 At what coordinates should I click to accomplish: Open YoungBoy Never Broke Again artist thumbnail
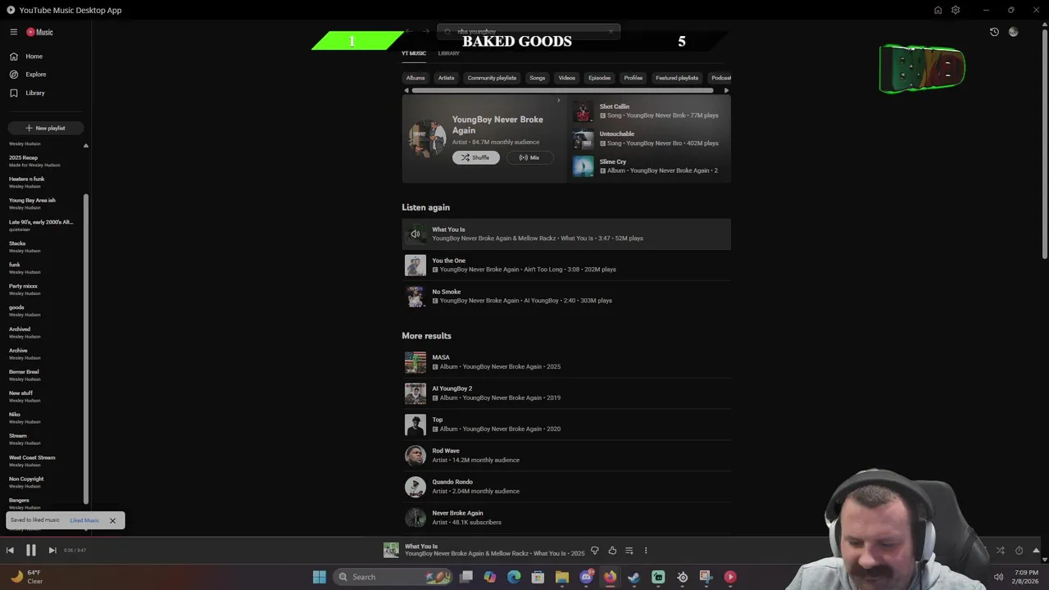coord(428,138)
